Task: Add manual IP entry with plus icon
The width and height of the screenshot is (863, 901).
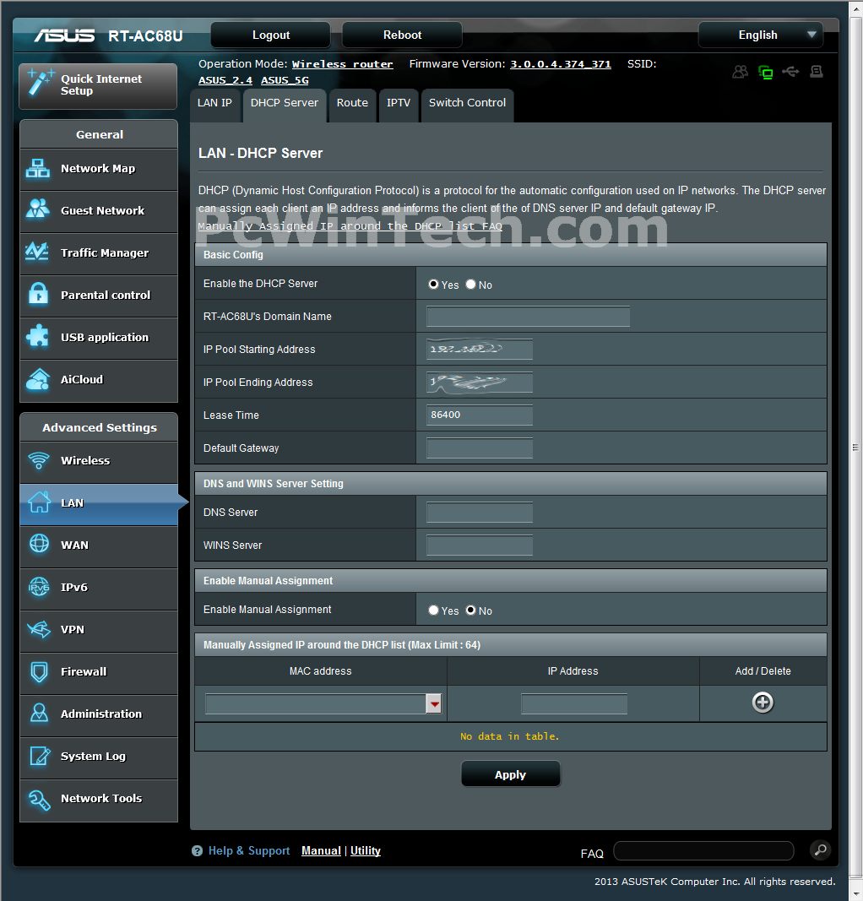Action: [763, 703]
